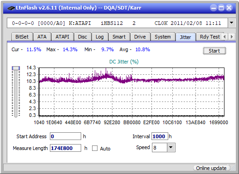Click the Start Address input field
Viewport: 239px width, 174px height.
coord(66,136)
